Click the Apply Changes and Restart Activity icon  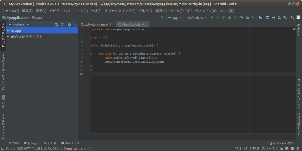[218, 17]
